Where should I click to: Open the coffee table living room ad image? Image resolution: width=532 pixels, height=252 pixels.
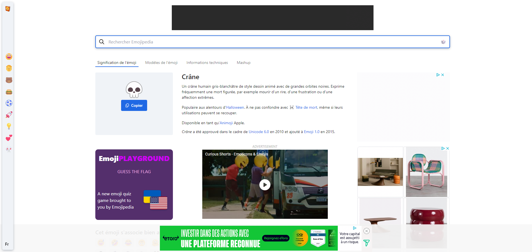380,172
